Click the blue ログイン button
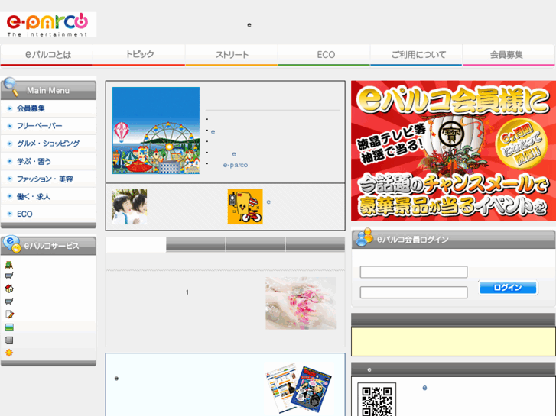The image size is (556, 416). pos(508,288)
